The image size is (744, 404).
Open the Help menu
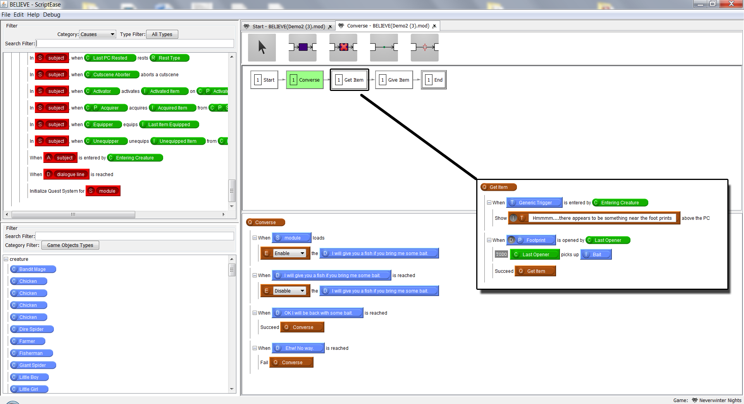[x=33, y=15]
